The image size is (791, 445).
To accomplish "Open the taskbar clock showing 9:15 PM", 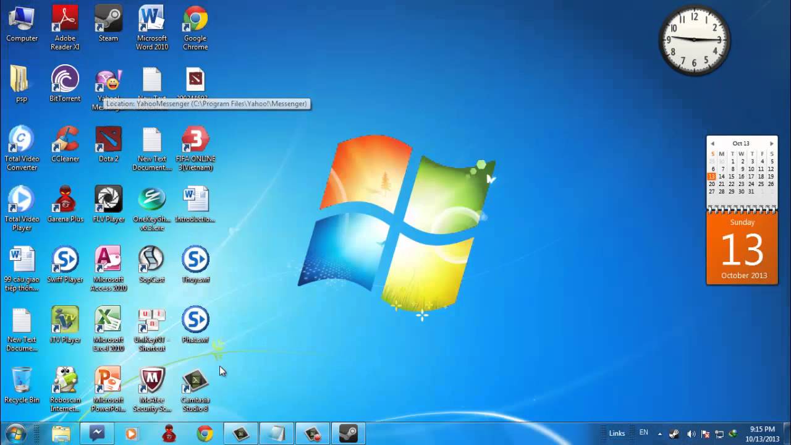I will [762, 434].
